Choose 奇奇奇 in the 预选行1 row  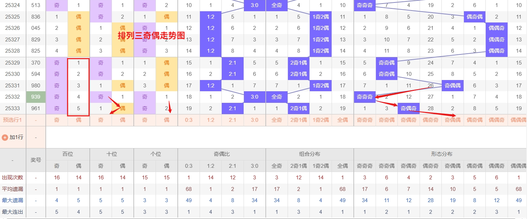(365, 120)
